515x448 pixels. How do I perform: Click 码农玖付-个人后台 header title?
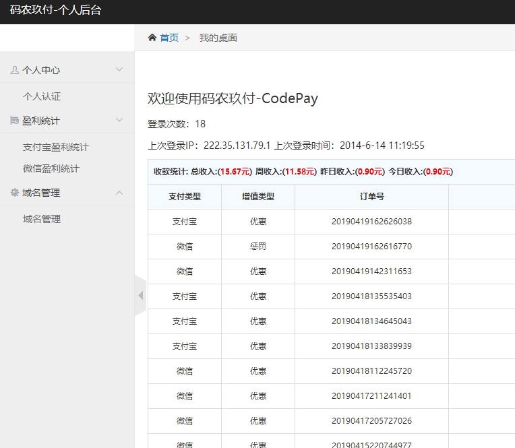[55, 11]
